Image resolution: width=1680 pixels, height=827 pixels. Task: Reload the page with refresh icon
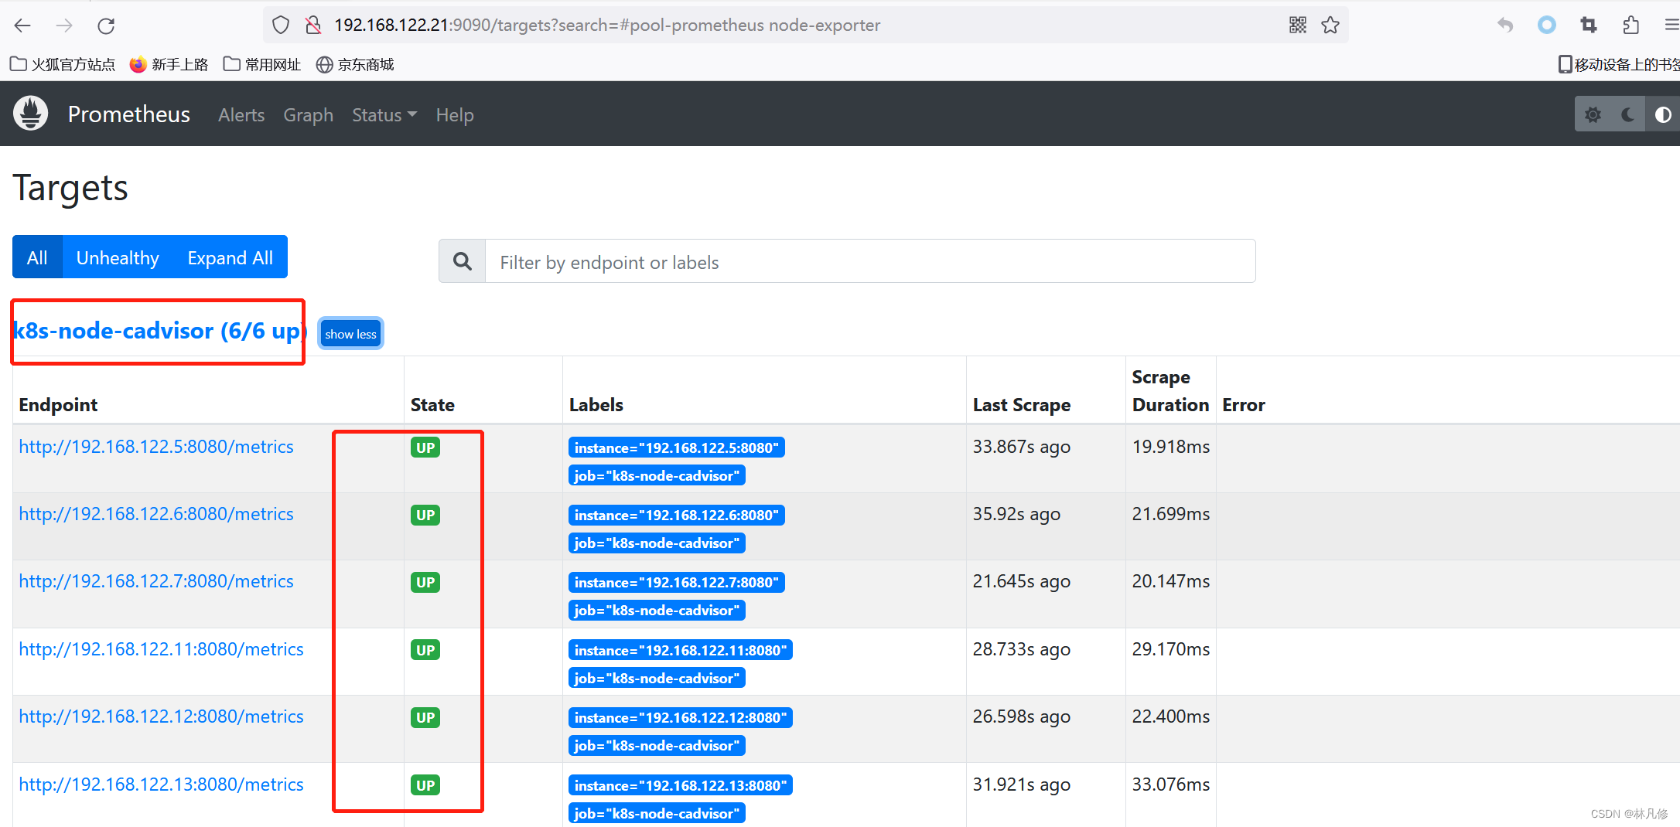[106, 26]
